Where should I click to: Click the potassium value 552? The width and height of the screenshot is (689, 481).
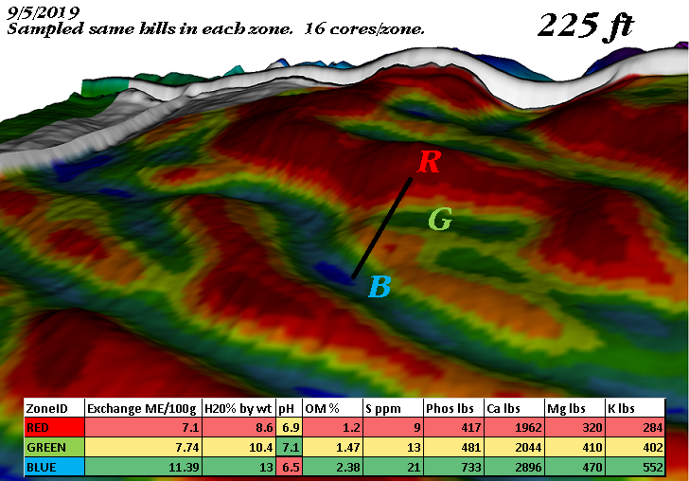click(x=635, y=467)
